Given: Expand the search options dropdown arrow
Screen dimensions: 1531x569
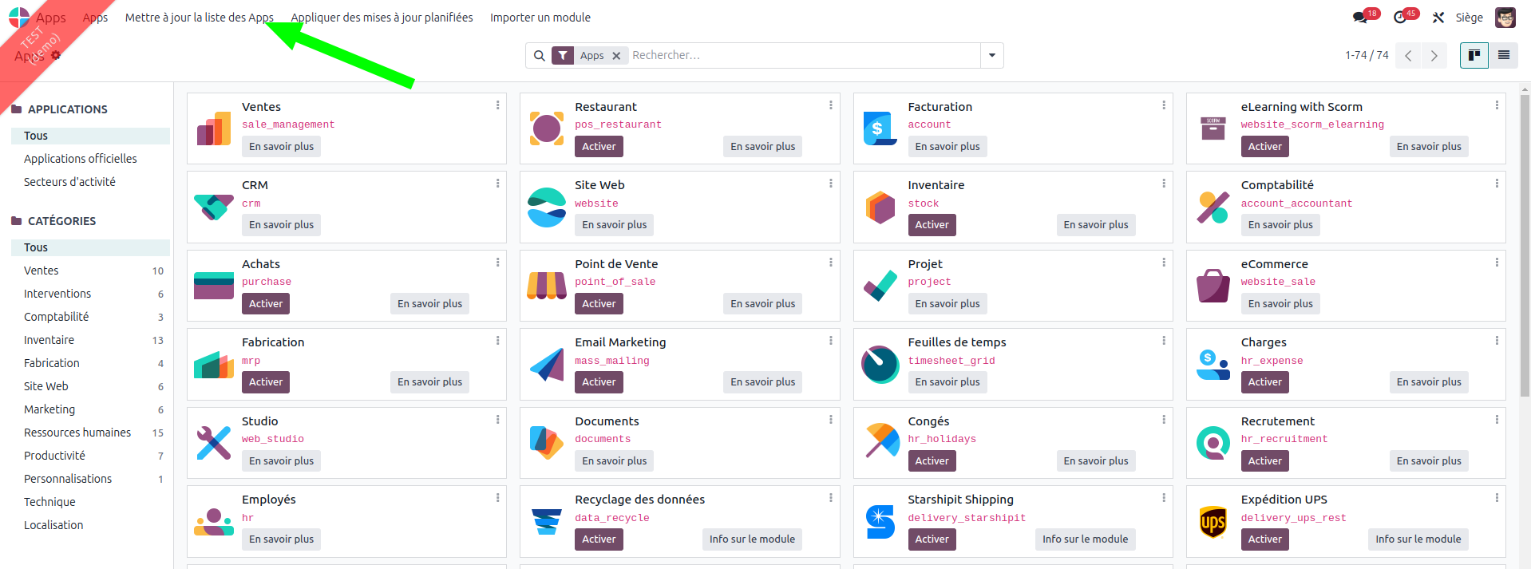Looking at the screenshot, I should pyautogui.click(x=992, y=55).
